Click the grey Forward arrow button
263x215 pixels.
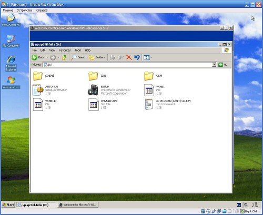click(x=53, y=57)
